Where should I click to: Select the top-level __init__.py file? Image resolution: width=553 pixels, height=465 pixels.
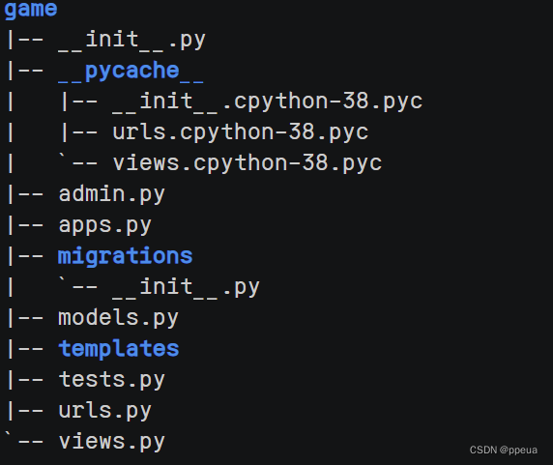tap(131, 41)
